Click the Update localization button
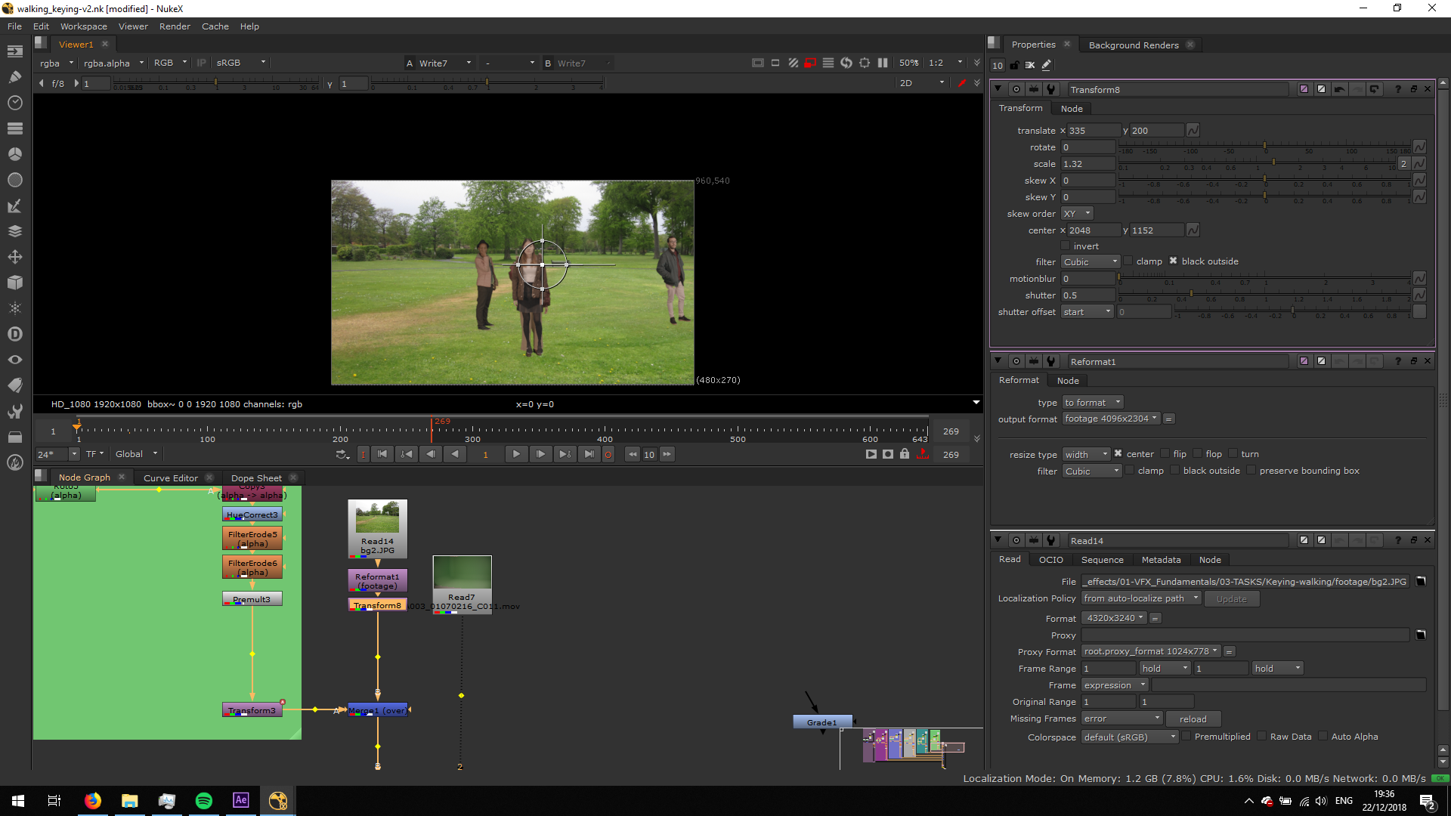 coord(1231,599)
